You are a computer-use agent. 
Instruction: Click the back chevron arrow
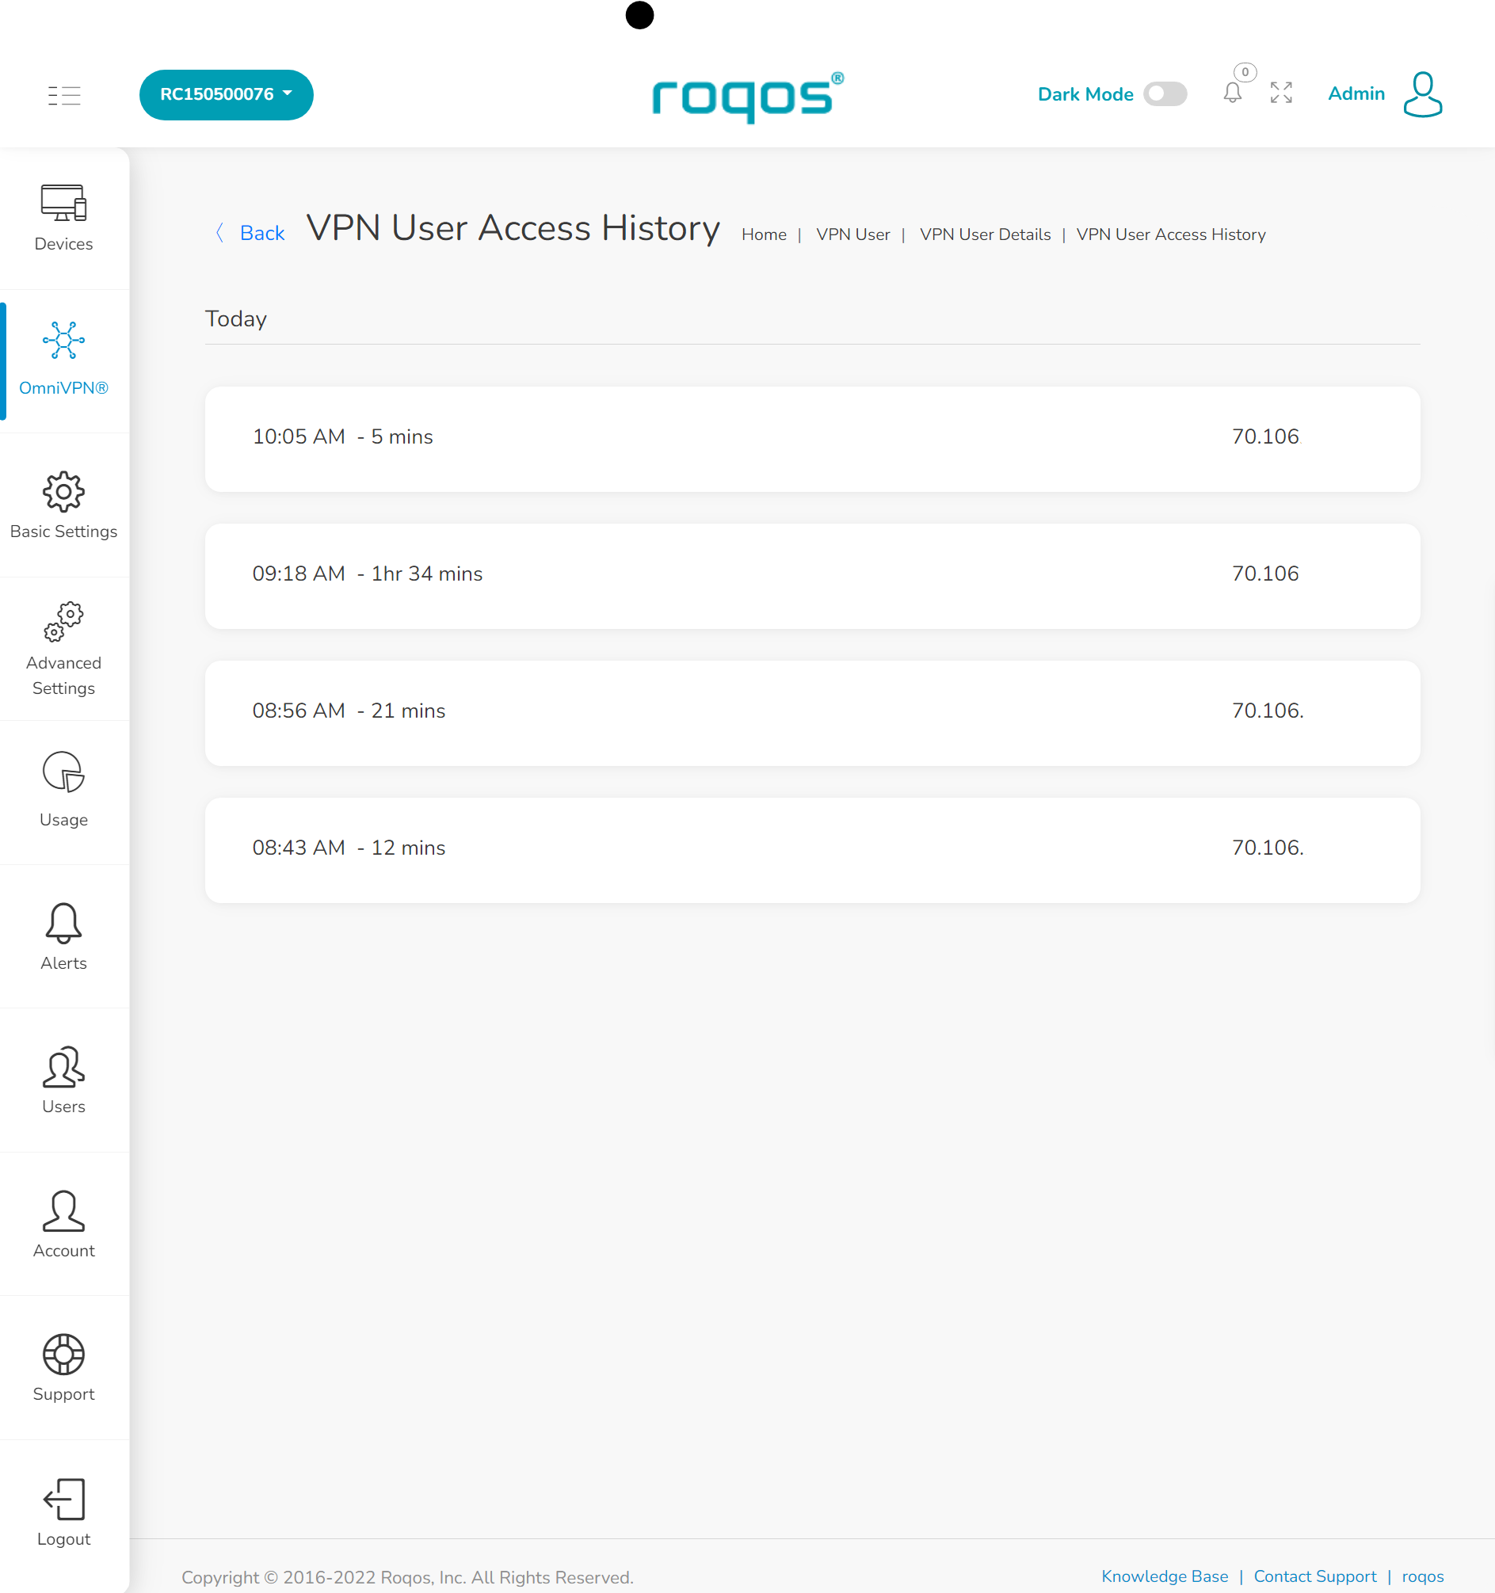pos(219,233)
